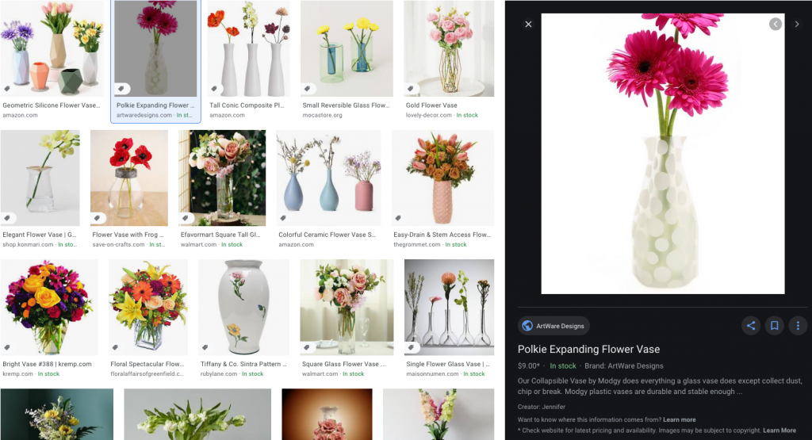Click product tag icon on Colorful Ceramic image
Image resolution: width=812 pixels, height=440 pixels.
coord(283,218)
